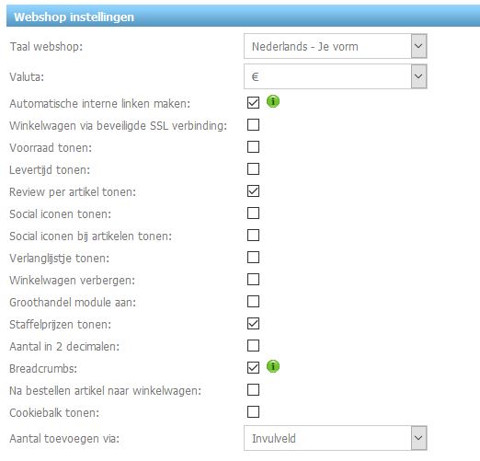Uncheck Staffelprijzen tonen checkbox
480x461 pixels.
[x=253, y=324]
